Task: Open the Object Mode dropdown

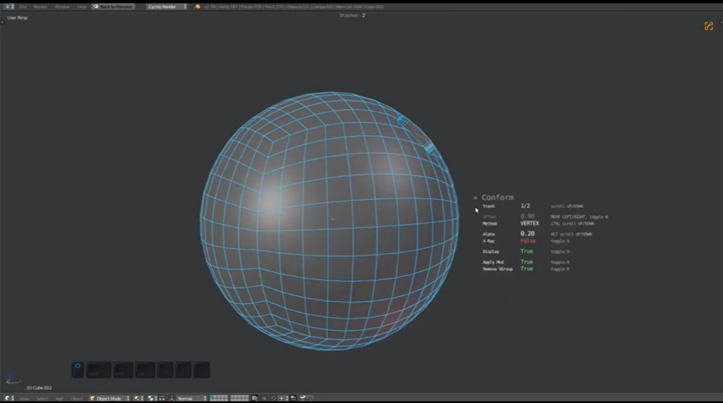Action: pyautogui.click(x=110, y=398)
